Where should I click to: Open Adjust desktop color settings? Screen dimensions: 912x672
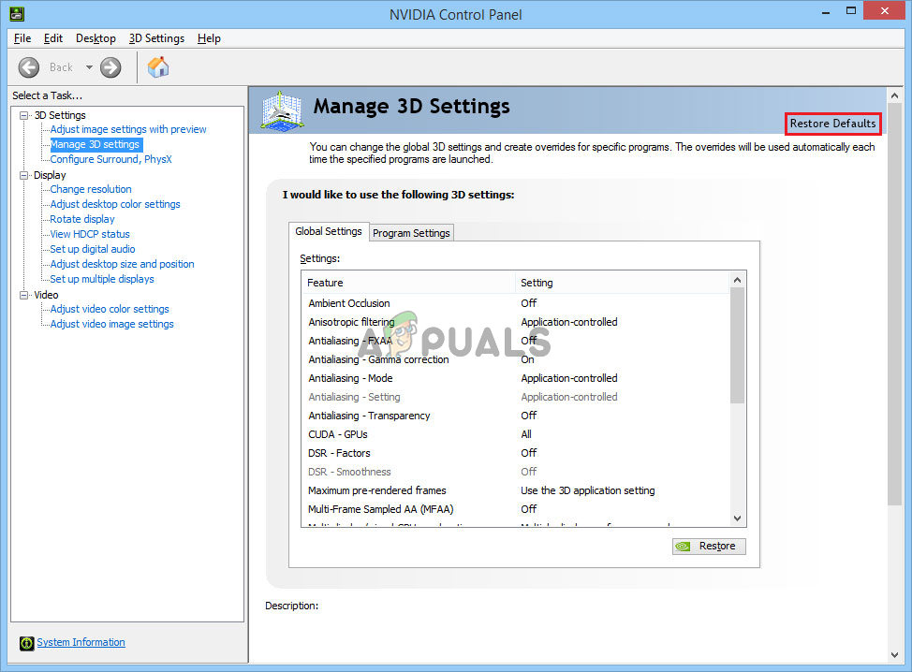click(115, 204)
